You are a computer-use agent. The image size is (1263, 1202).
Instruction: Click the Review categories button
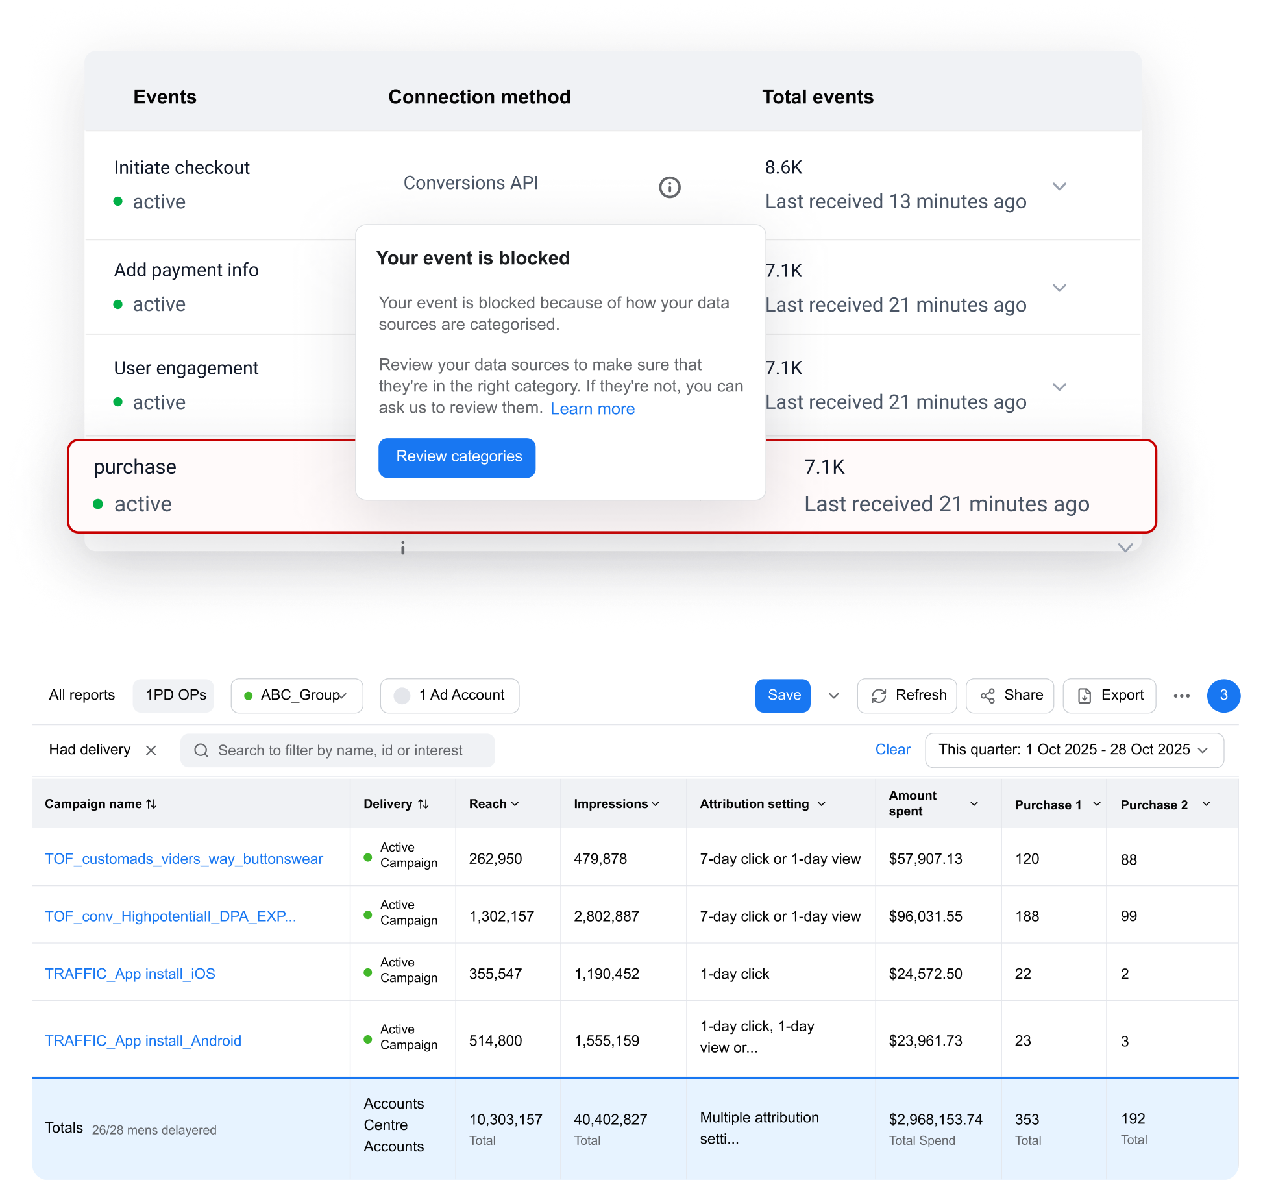coord(458,458)
